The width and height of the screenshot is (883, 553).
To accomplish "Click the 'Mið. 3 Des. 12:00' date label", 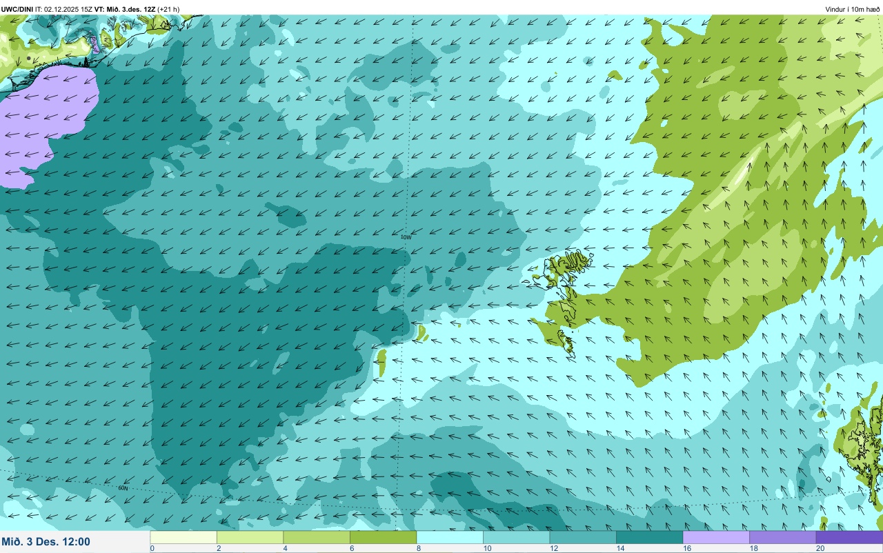I will 46,541.
